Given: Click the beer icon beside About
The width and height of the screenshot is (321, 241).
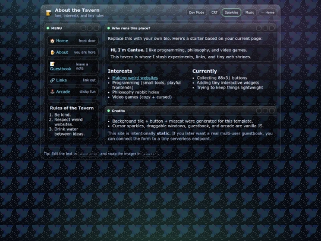Looking at the screenshot, I should [x=52, y=52].
